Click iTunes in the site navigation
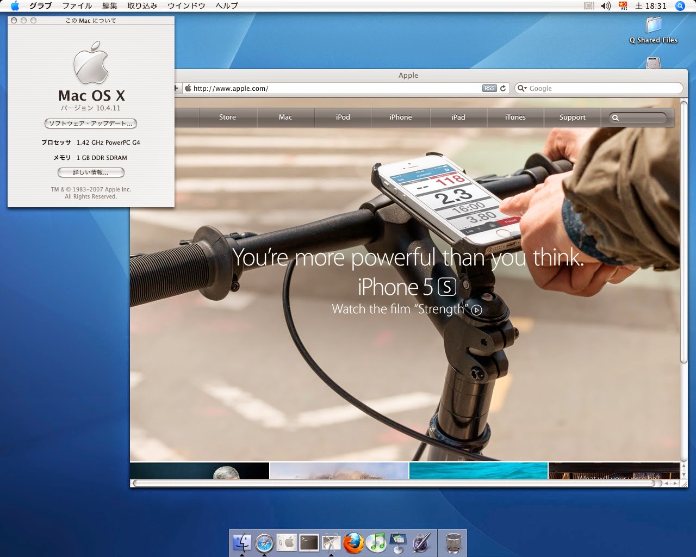Image resolution: width=696 pixels, height=557 pixels. (x=515, y=117)
